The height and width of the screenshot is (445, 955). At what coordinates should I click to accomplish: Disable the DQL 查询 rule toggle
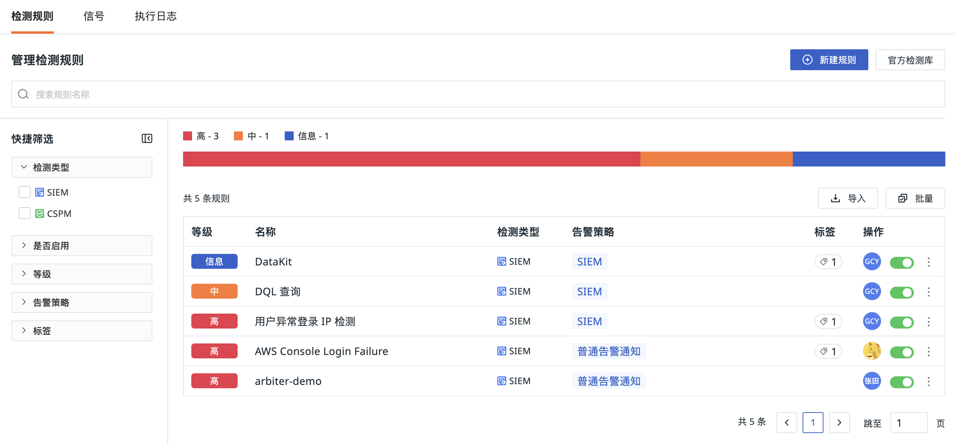pos(902,292)
